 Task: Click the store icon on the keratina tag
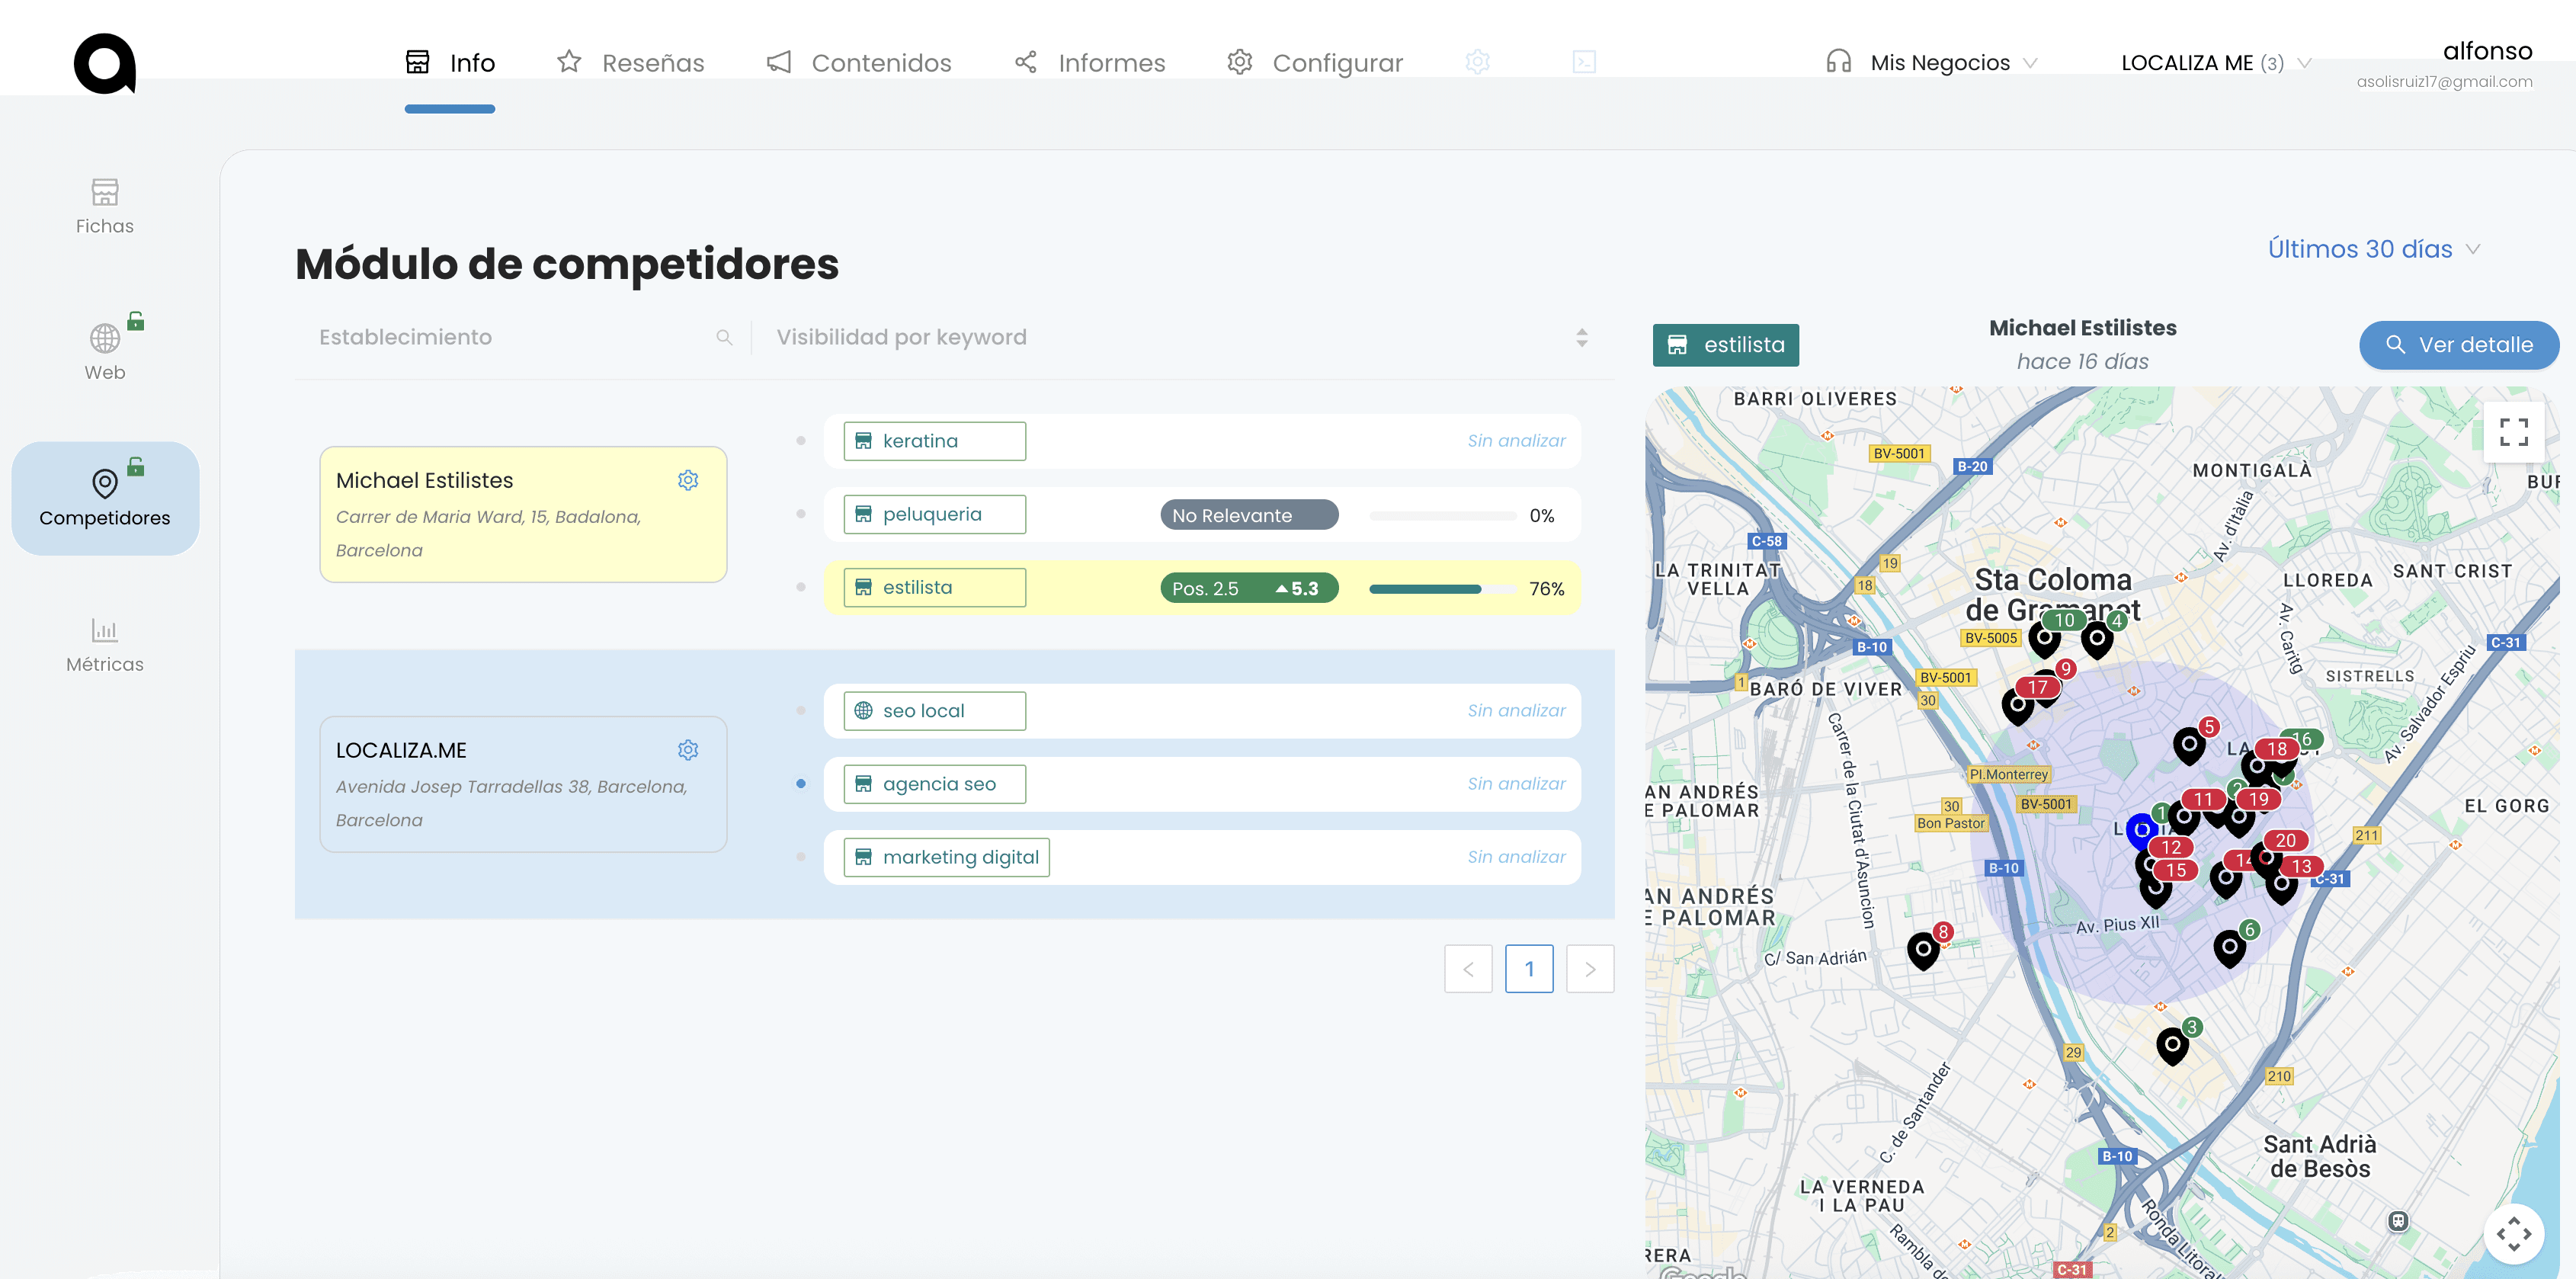tap(863, 441)
